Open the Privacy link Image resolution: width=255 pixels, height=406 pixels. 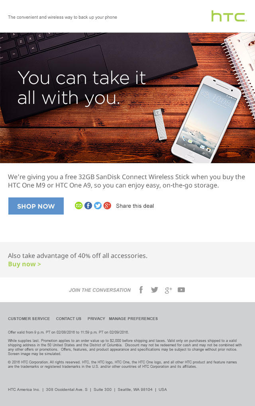96,319
